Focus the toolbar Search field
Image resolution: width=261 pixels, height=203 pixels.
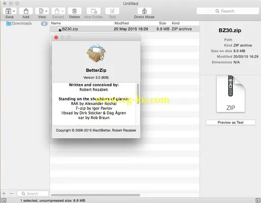pos(228,11)
